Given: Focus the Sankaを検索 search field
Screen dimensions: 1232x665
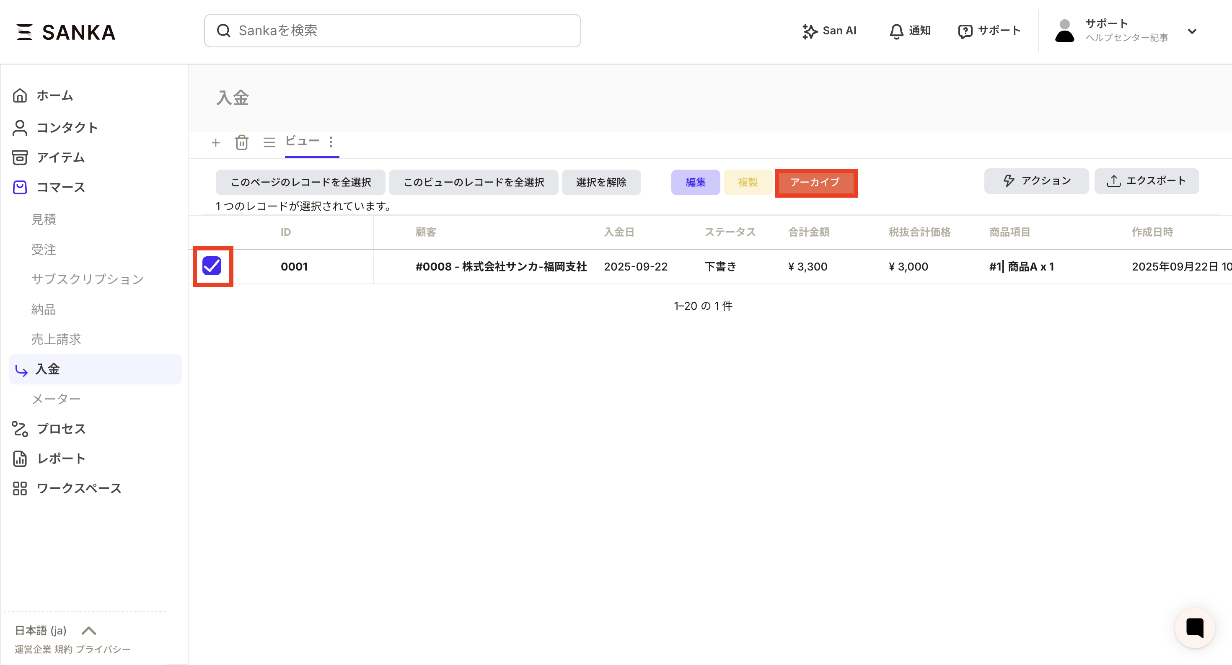Looking at the screenshot, I should point(392,31).
